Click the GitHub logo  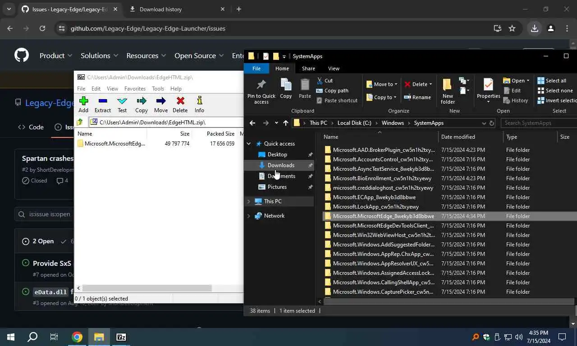pyautogui.click(x=22, y=55)
